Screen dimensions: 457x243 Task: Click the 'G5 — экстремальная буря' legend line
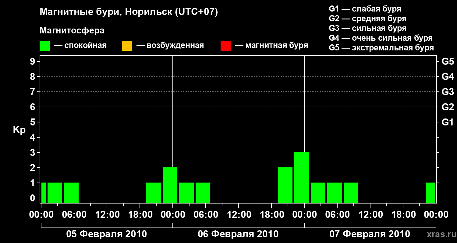381,48
